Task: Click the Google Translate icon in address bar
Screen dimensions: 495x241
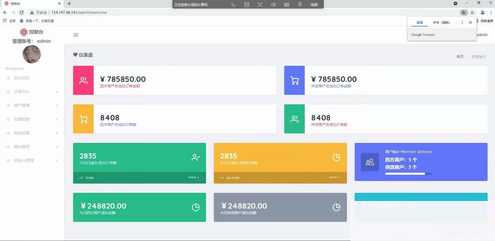Action: tap(464, 13)
